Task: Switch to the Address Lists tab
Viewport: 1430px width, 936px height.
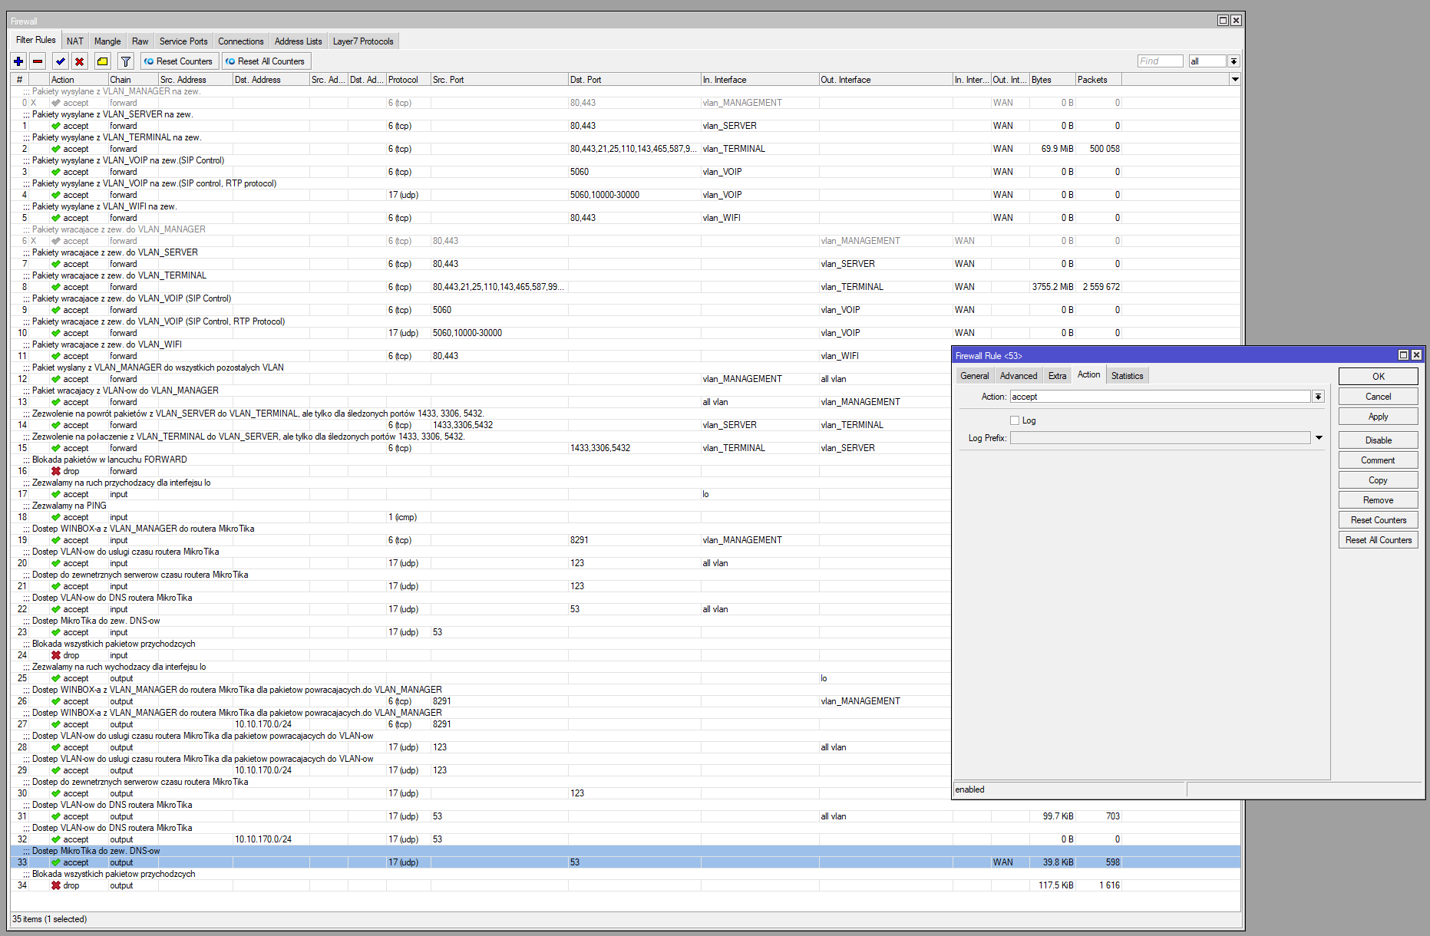Action: tap(298, 41)
